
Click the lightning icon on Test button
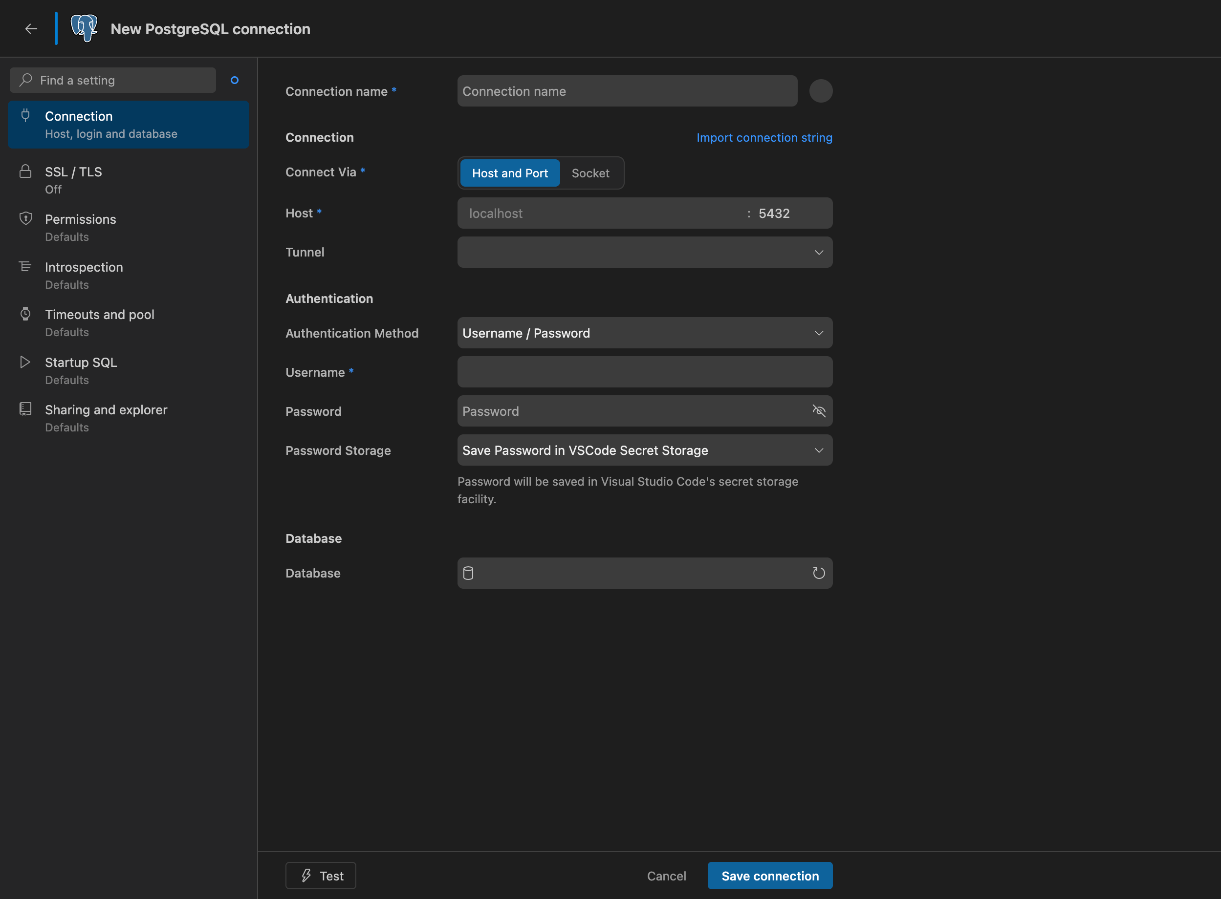(306, 876)
